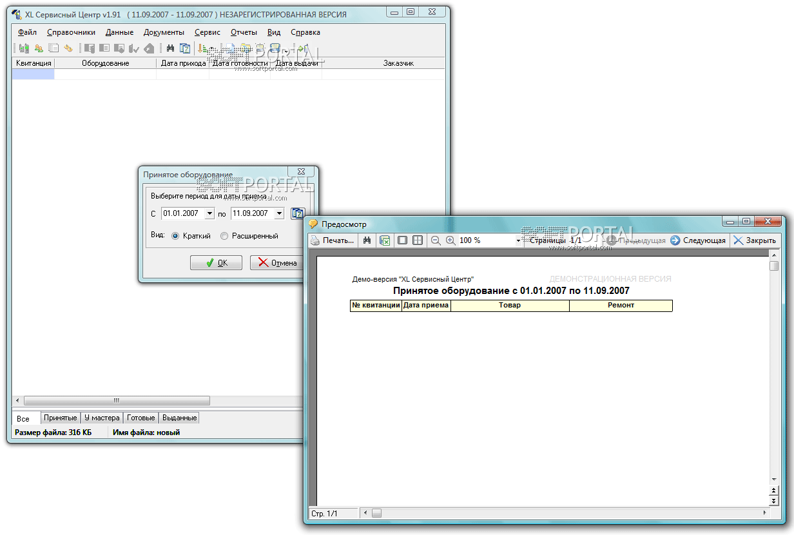Click Предыдущая page button in preview

[635, 240]
